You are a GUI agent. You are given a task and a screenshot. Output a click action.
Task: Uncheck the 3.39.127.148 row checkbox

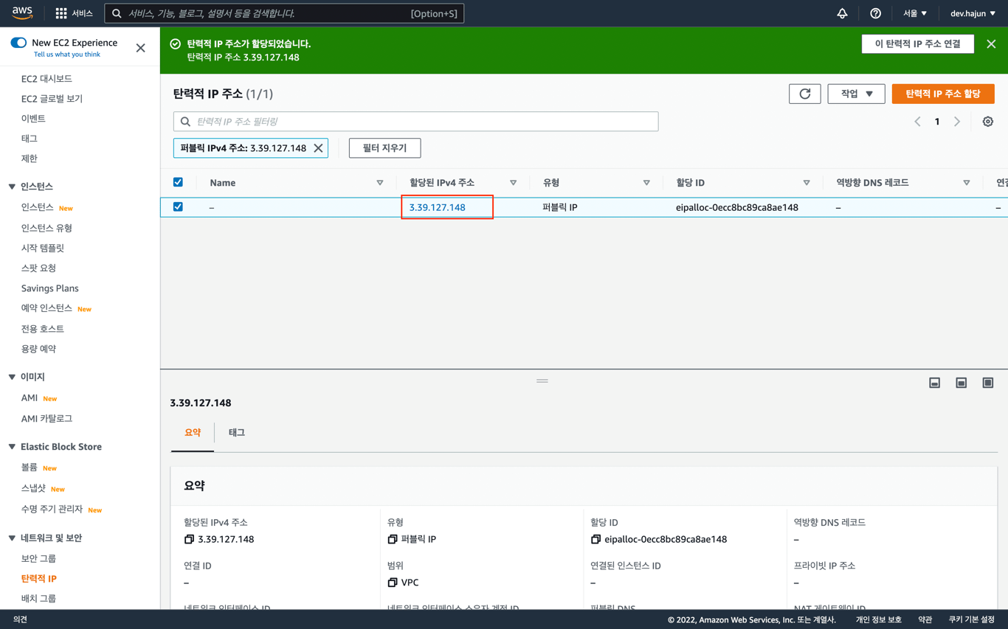click(178, 207)
